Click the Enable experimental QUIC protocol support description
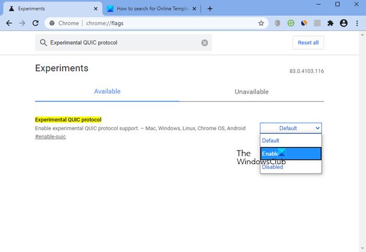This screenshot has height=252, width=366. pyautogui.click(x=140, y=128)
